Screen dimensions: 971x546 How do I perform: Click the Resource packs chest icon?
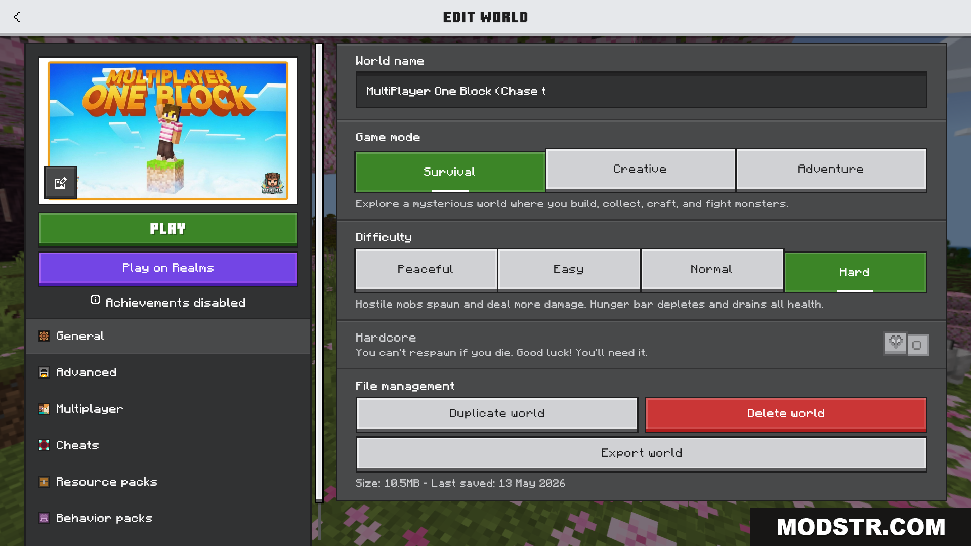click(x=44, y=482)
